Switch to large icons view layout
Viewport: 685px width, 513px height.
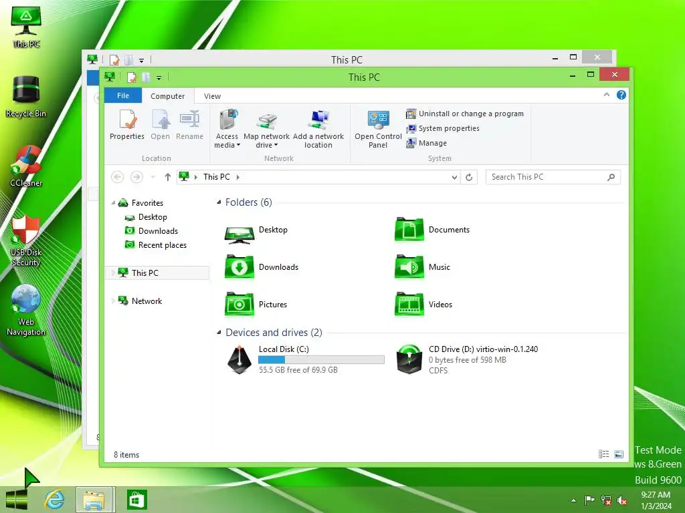619,454
